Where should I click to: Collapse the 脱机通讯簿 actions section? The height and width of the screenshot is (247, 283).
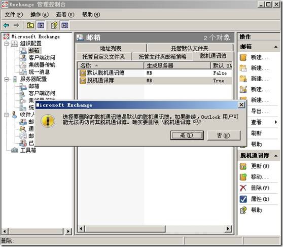275,156
